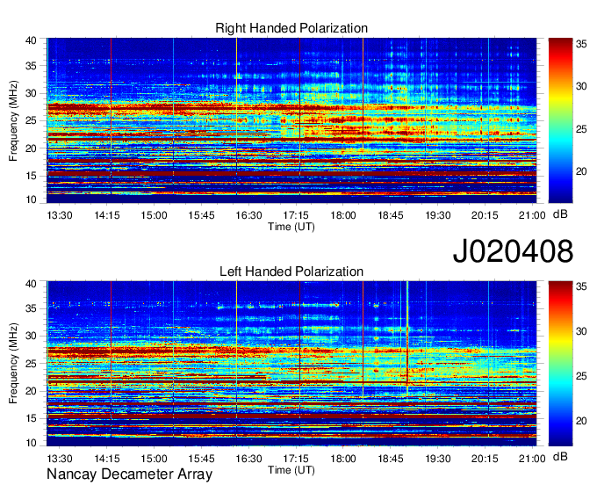Click the bottom plot's dB color scale bar

click(x=560, y=364)
